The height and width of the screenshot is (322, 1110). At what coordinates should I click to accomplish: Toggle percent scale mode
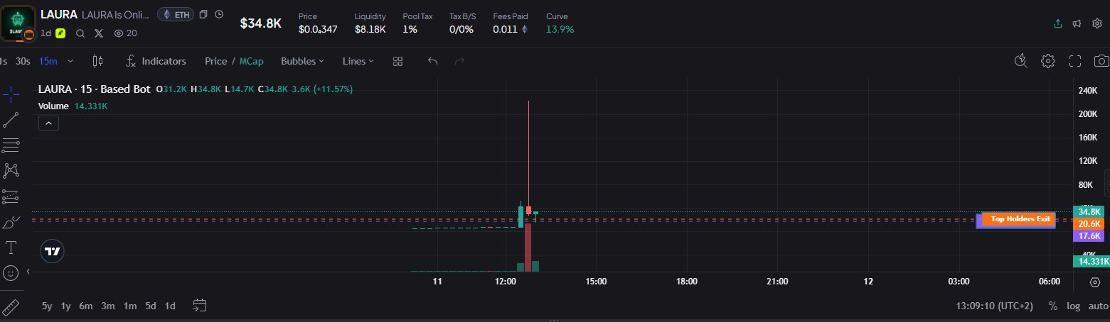[x=1052, y=306]
